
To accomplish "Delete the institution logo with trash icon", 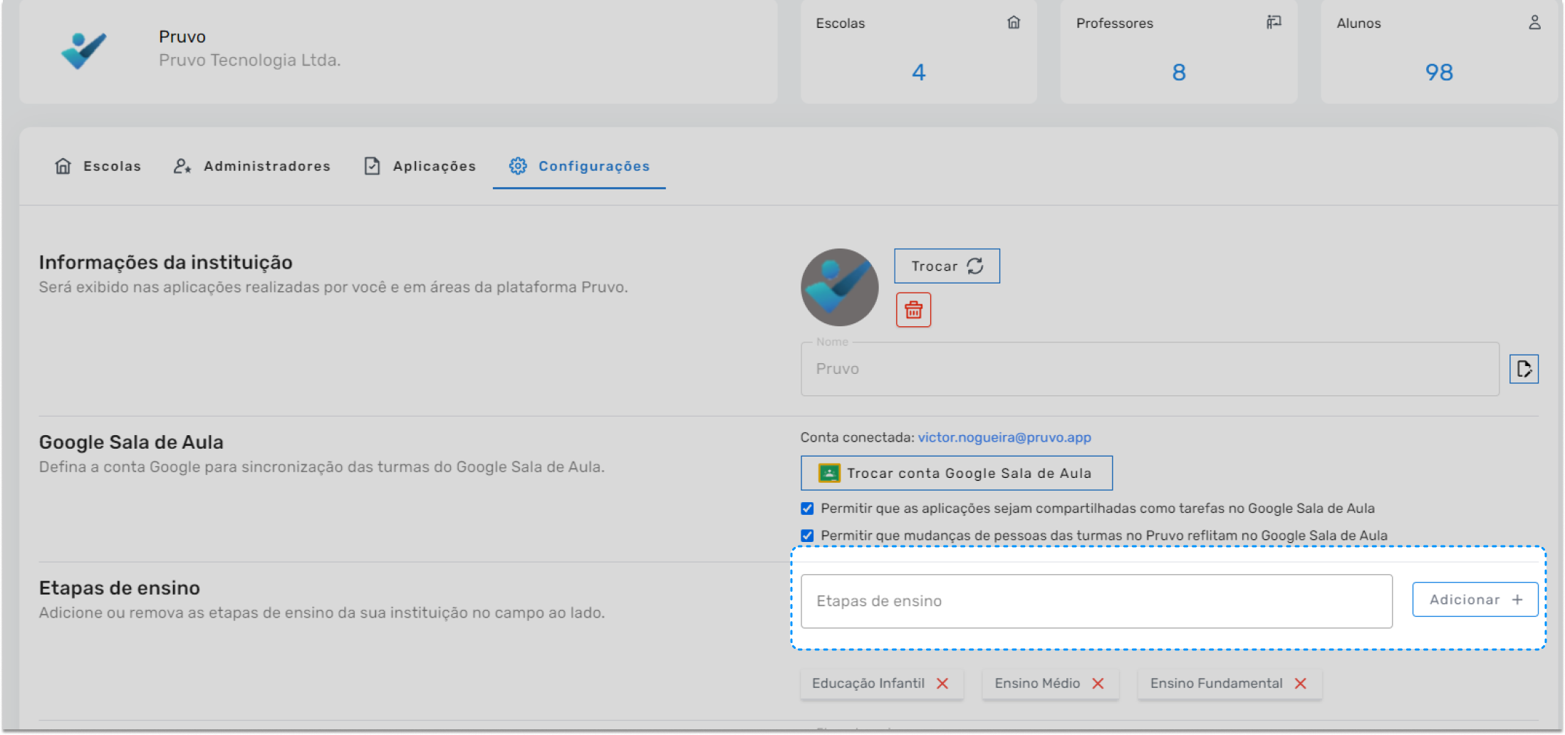I will pyautogui.click(x=913, y=310).
